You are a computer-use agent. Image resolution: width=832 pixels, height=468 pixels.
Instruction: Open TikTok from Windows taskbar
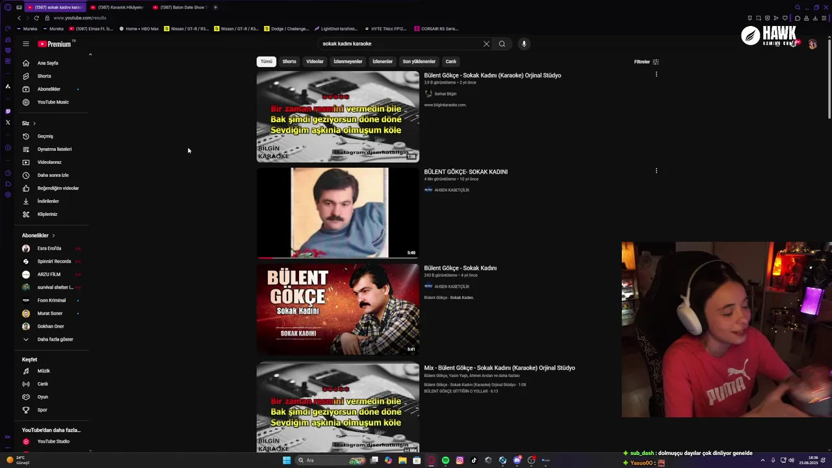(x=474, y=460)
